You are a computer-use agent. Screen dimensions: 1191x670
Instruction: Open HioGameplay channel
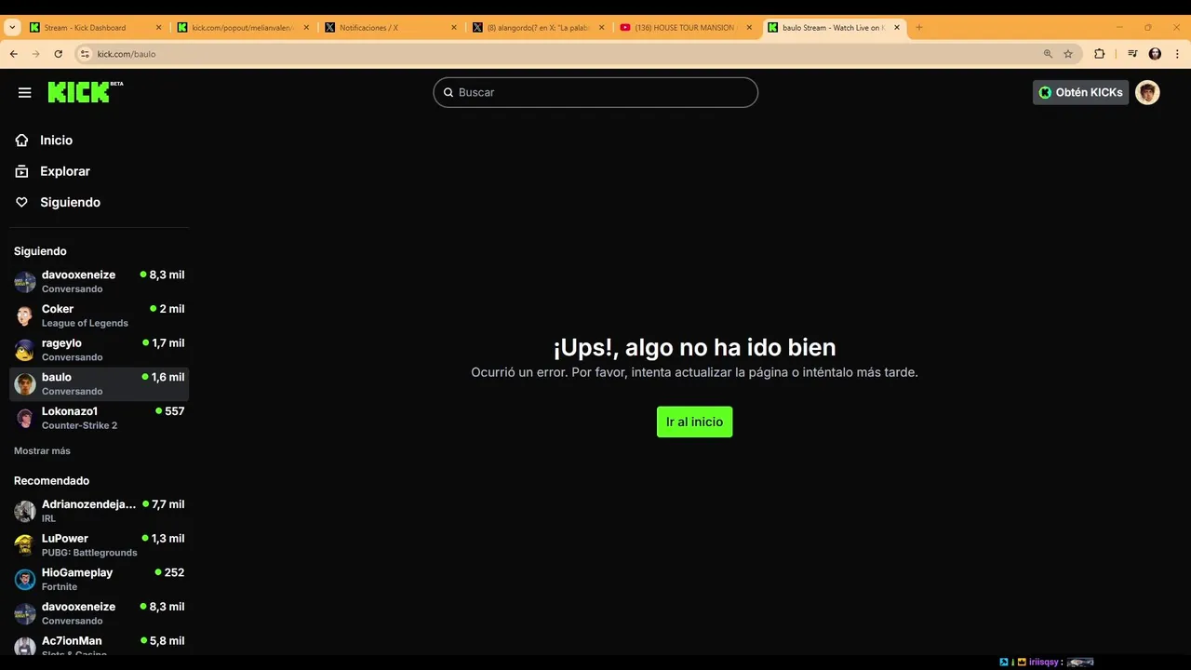click(x=99, y=579)
